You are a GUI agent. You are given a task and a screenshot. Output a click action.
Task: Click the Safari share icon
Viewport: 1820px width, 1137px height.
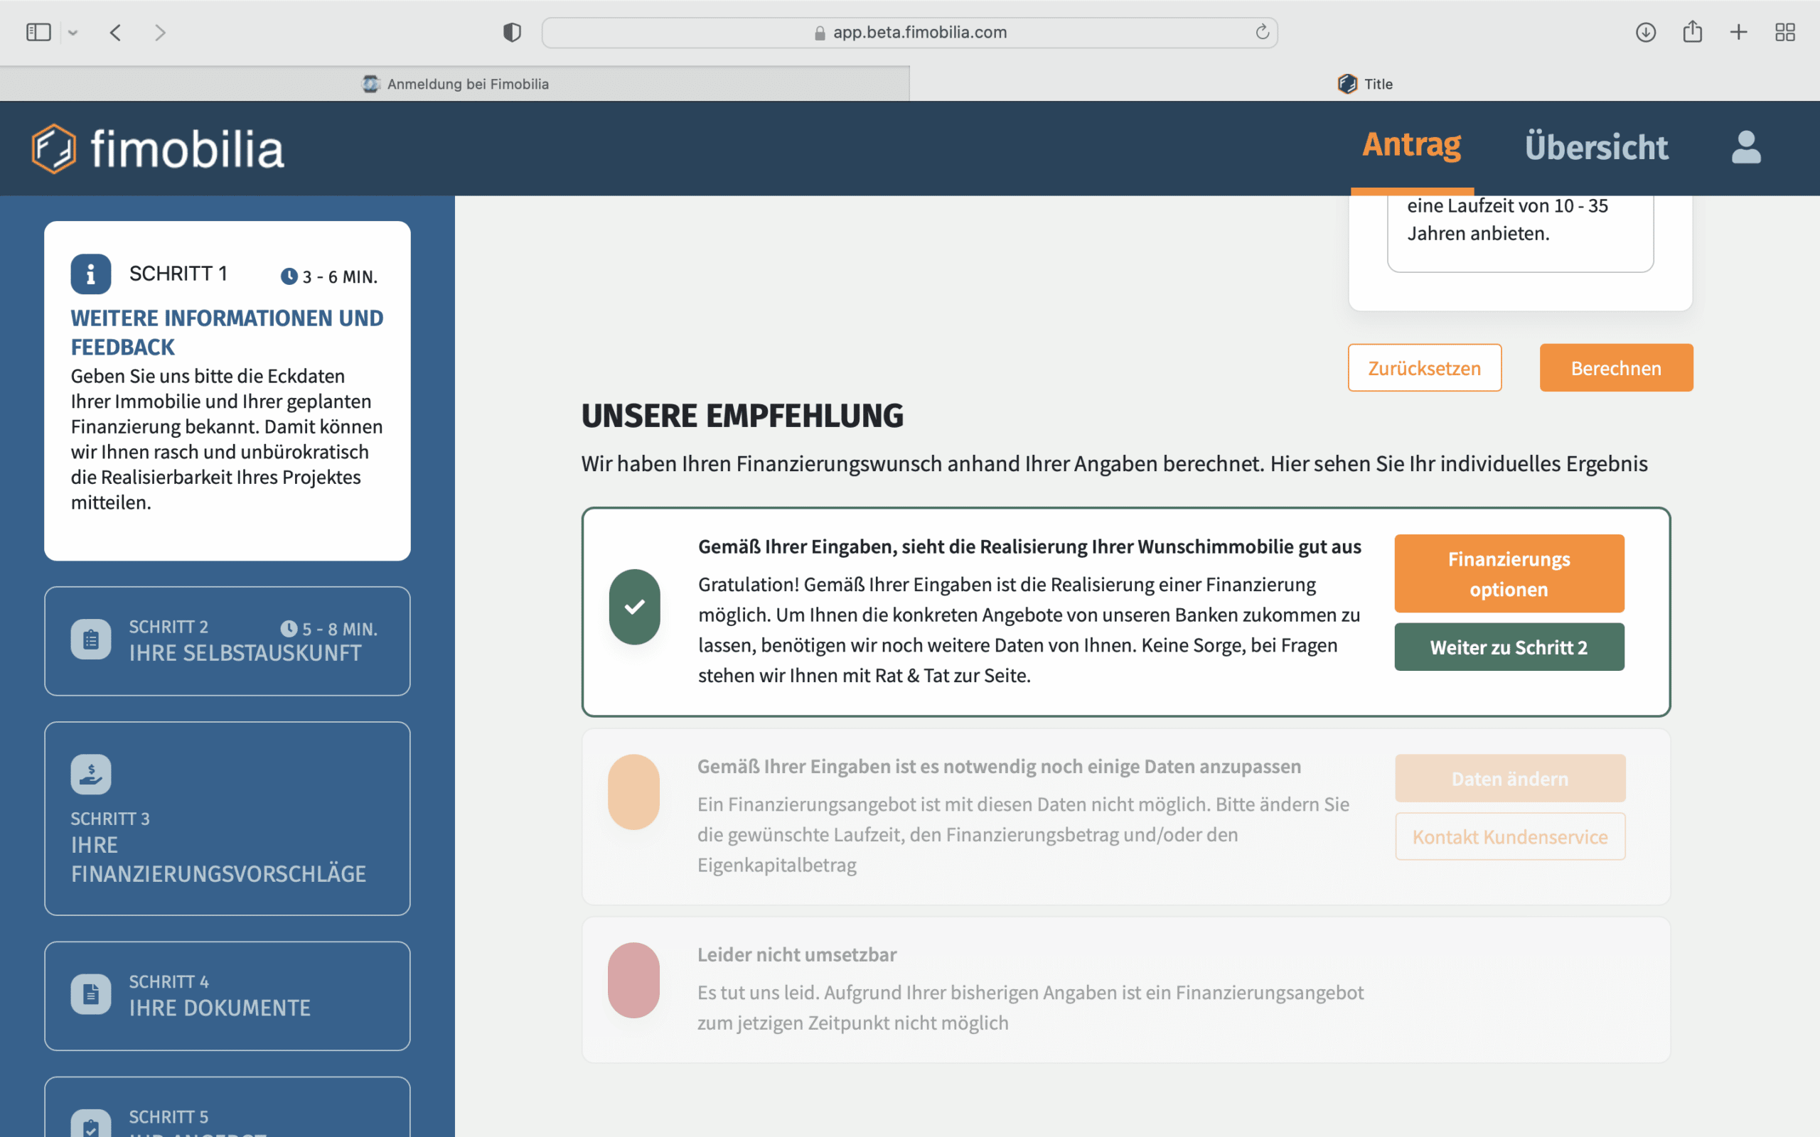pyautogui.click(x=1692, y=33)
